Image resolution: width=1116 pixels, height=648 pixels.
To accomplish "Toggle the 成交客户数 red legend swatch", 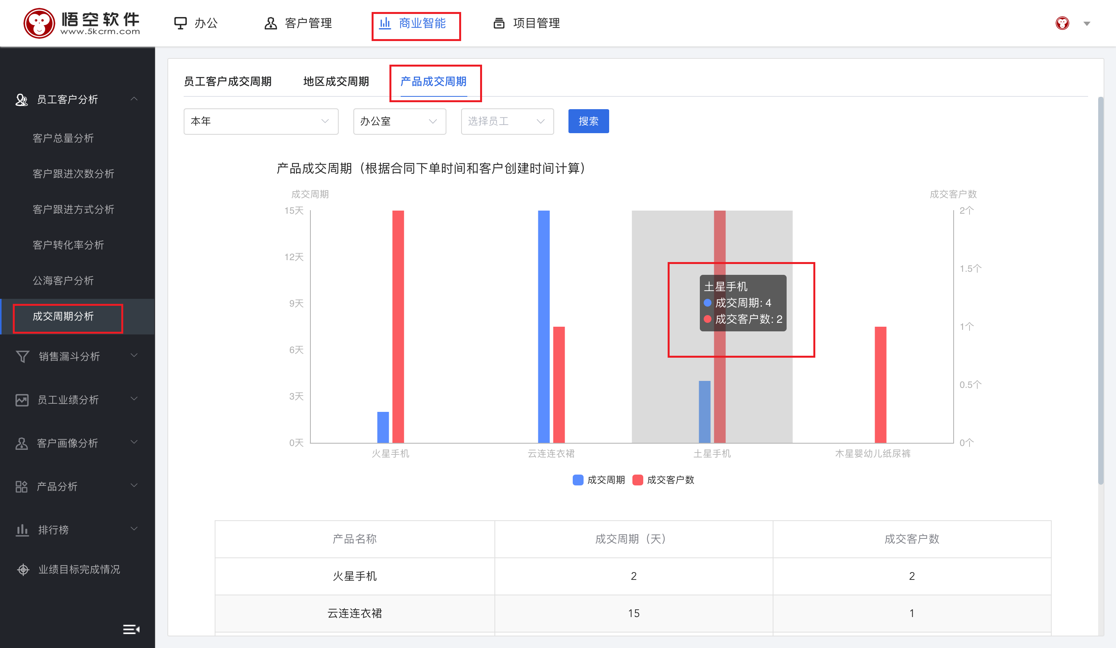I will pyautogui.click(x=637, y=480).
